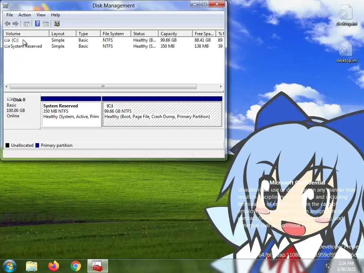This screenshot has width=364, height=273.
Task: Launch Firefox from the taskbar
Action: coord(54,266)
